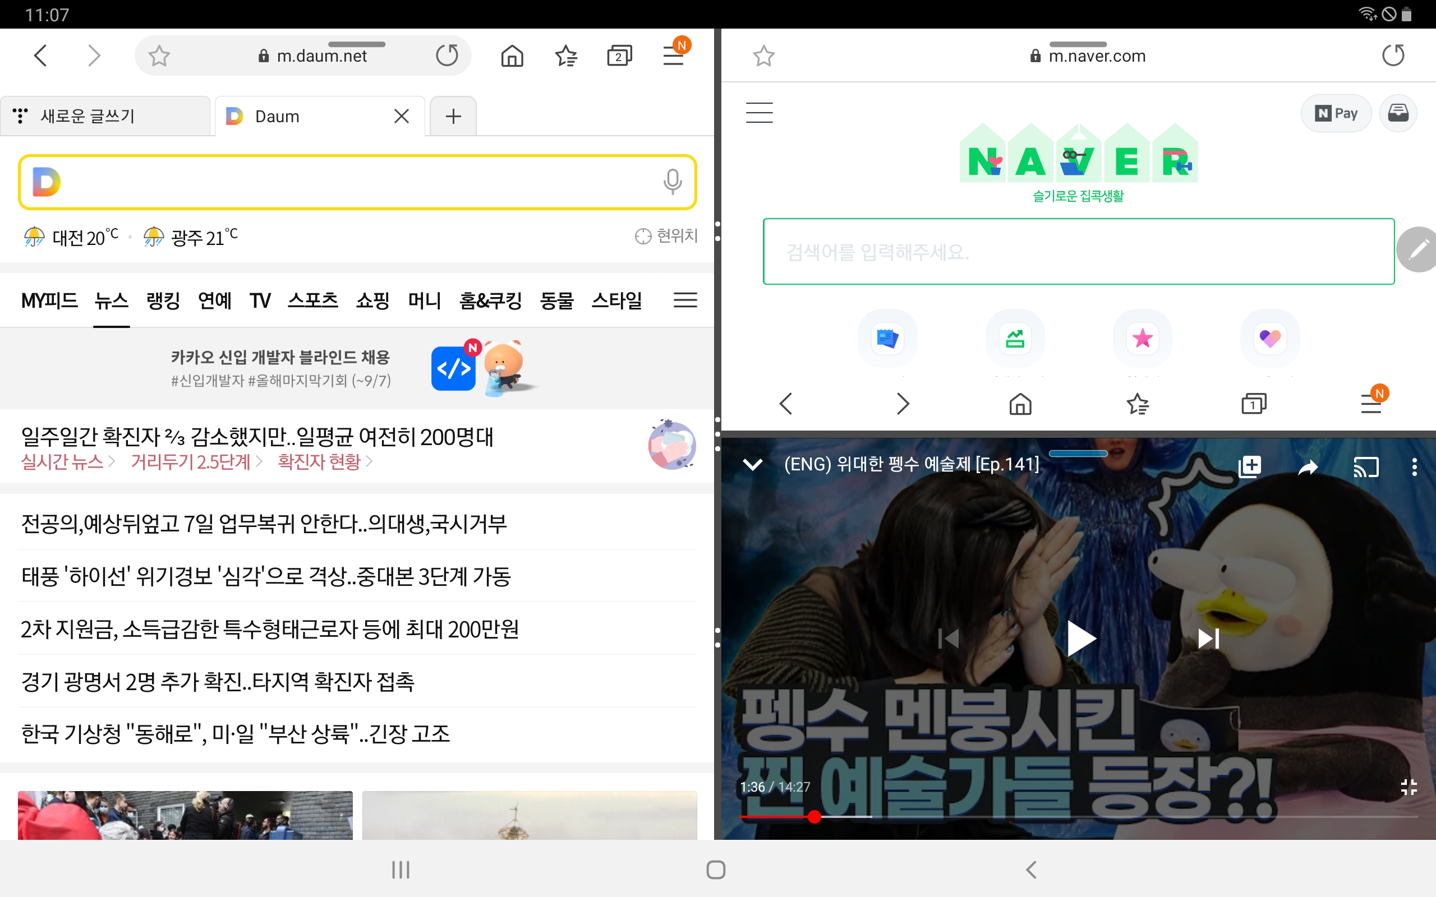Toggle star bookmark for m.naver.com
This screenshot has width=1436, height=897.
point(763,57)
